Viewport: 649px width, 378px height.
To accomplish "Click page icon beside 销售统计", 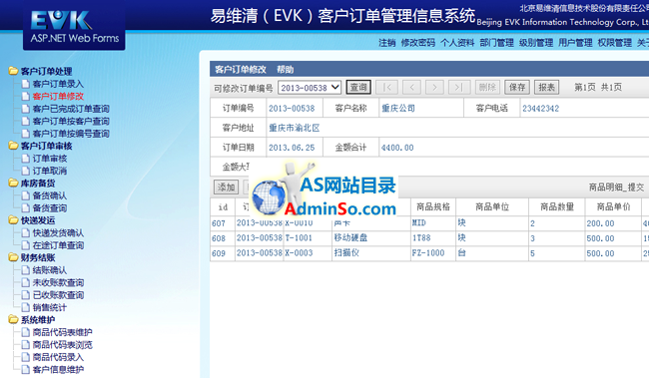I will coord(26,307).
